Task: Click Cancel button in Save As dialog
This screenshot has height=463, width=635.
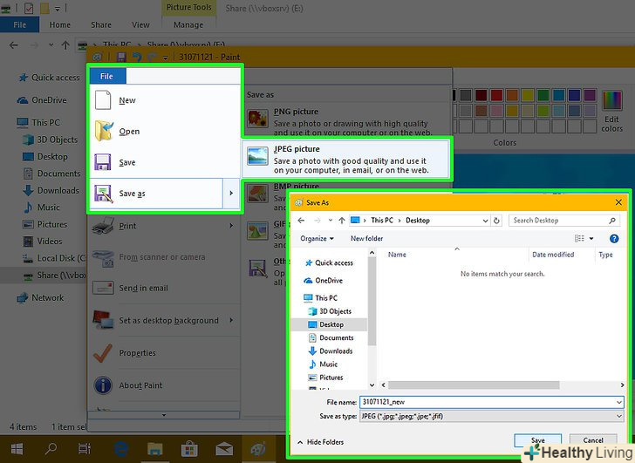Action: click(x=593, y=440)
